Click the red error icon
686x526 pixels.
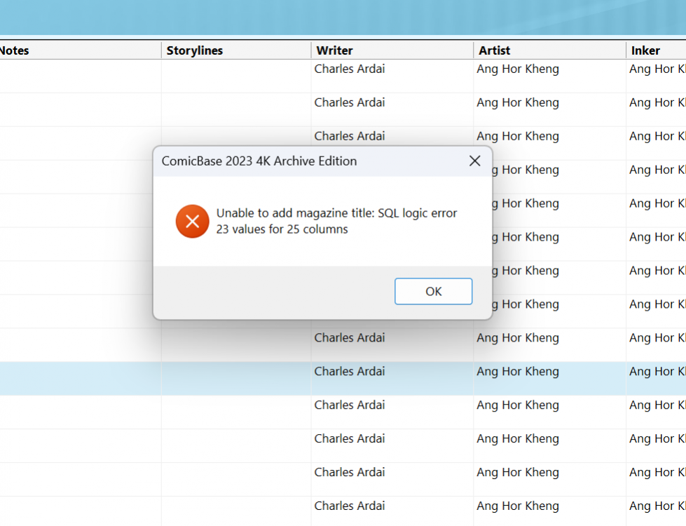coord(192,222)
